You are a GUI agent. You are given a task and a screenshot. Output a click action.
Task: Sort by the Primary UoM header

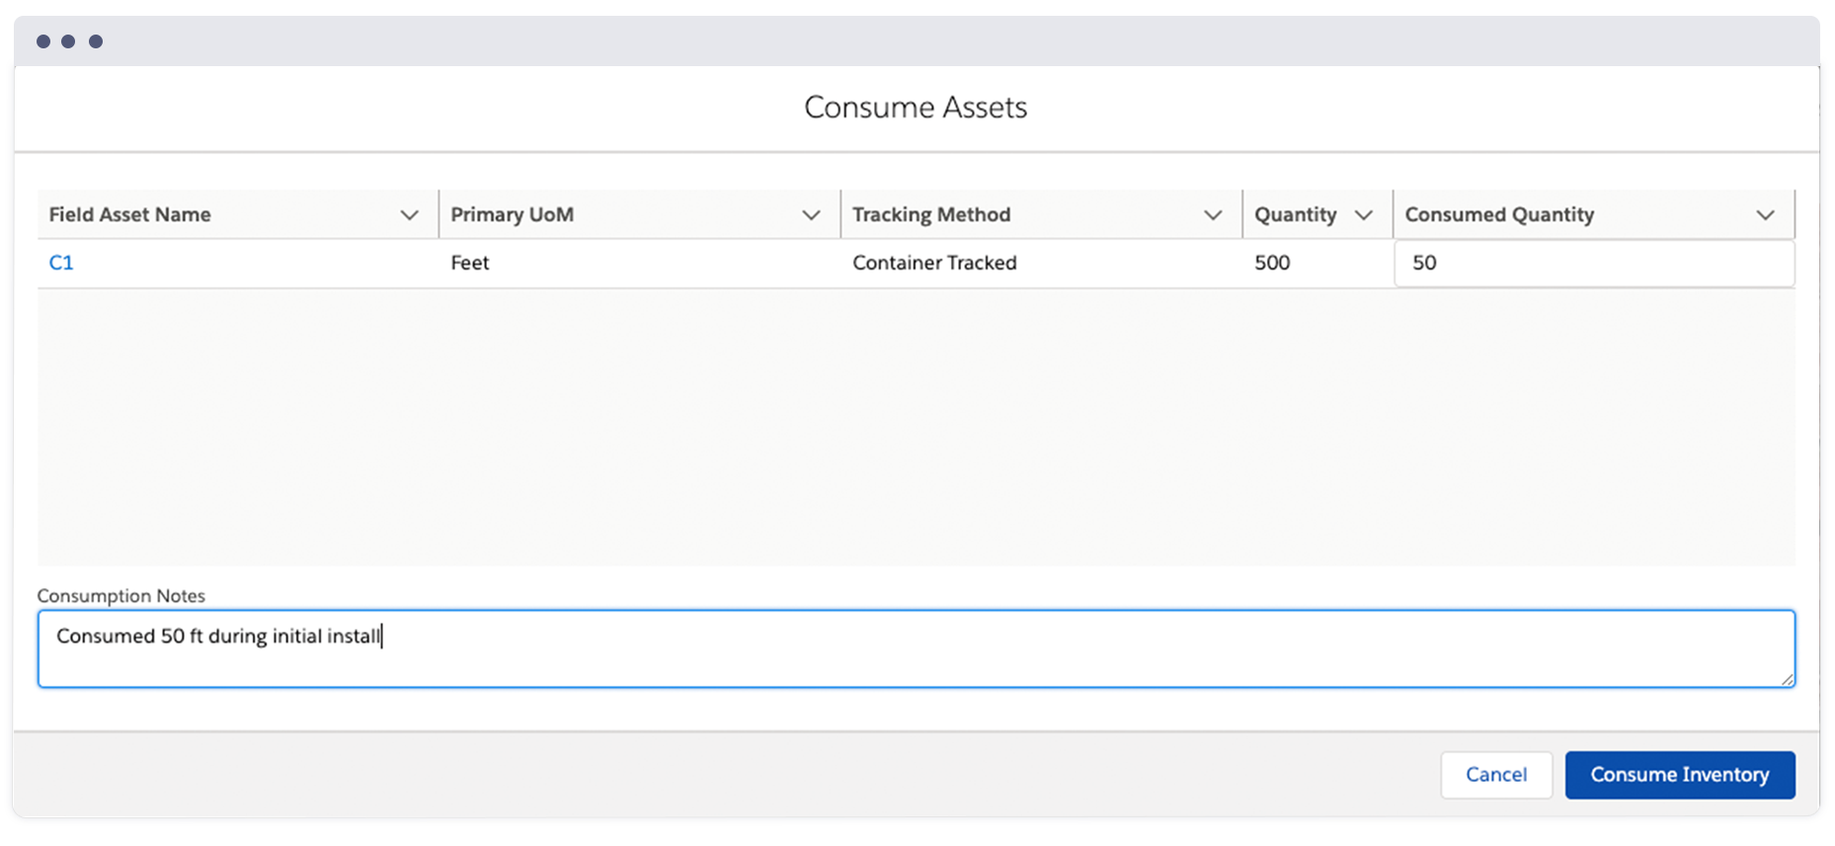pyautogui.click(x=512, y=215)
